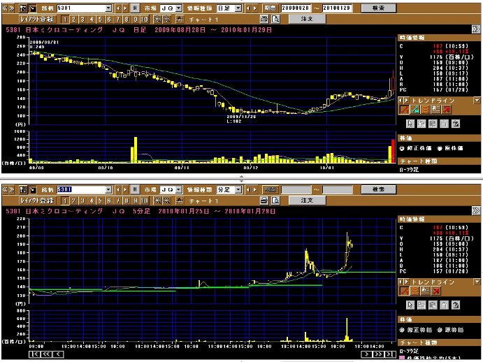Click the text label tool in lower trendline toolbar

(x=424, y=291)
